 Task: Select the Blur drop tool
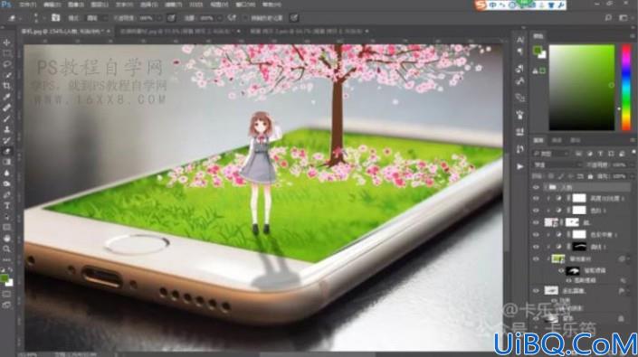pos(7,173)
